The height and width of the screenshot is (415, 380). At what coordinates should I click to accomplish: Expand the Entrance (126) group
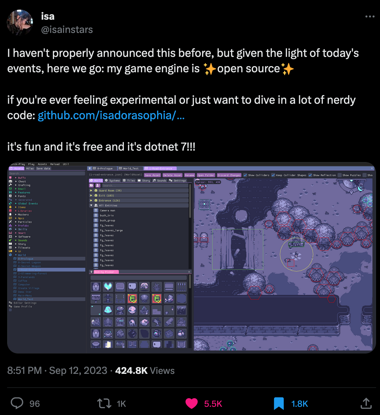pyautogui.click(x=91, y=201)
